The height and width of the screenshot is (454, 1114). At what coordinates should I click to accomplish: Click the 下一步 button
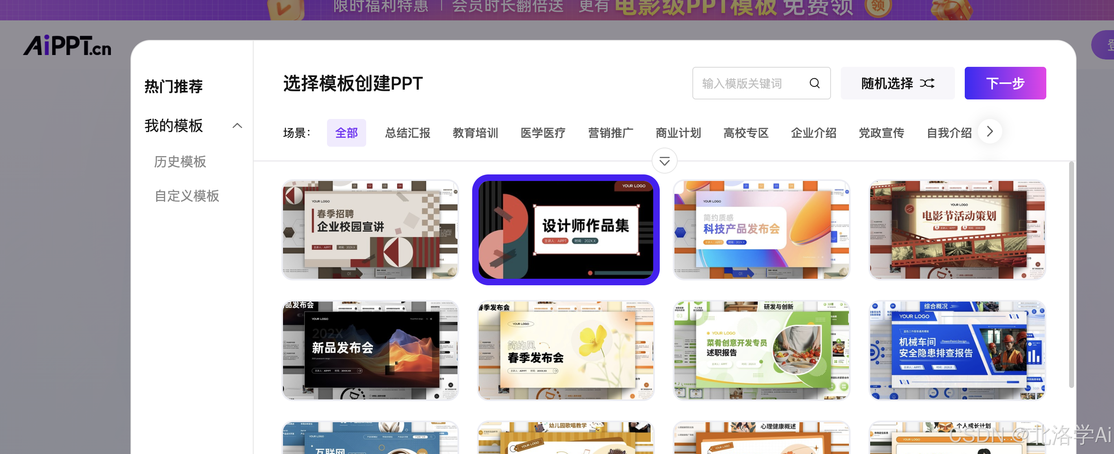pos(1005,83)
